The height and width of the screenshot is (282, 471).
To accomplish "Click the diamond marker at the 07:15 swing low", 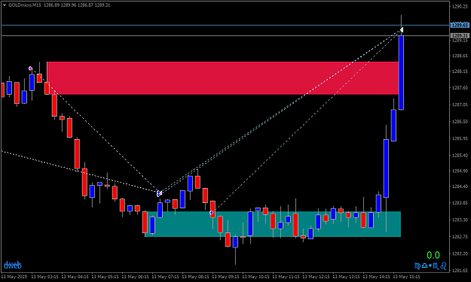I will (159, 193).
